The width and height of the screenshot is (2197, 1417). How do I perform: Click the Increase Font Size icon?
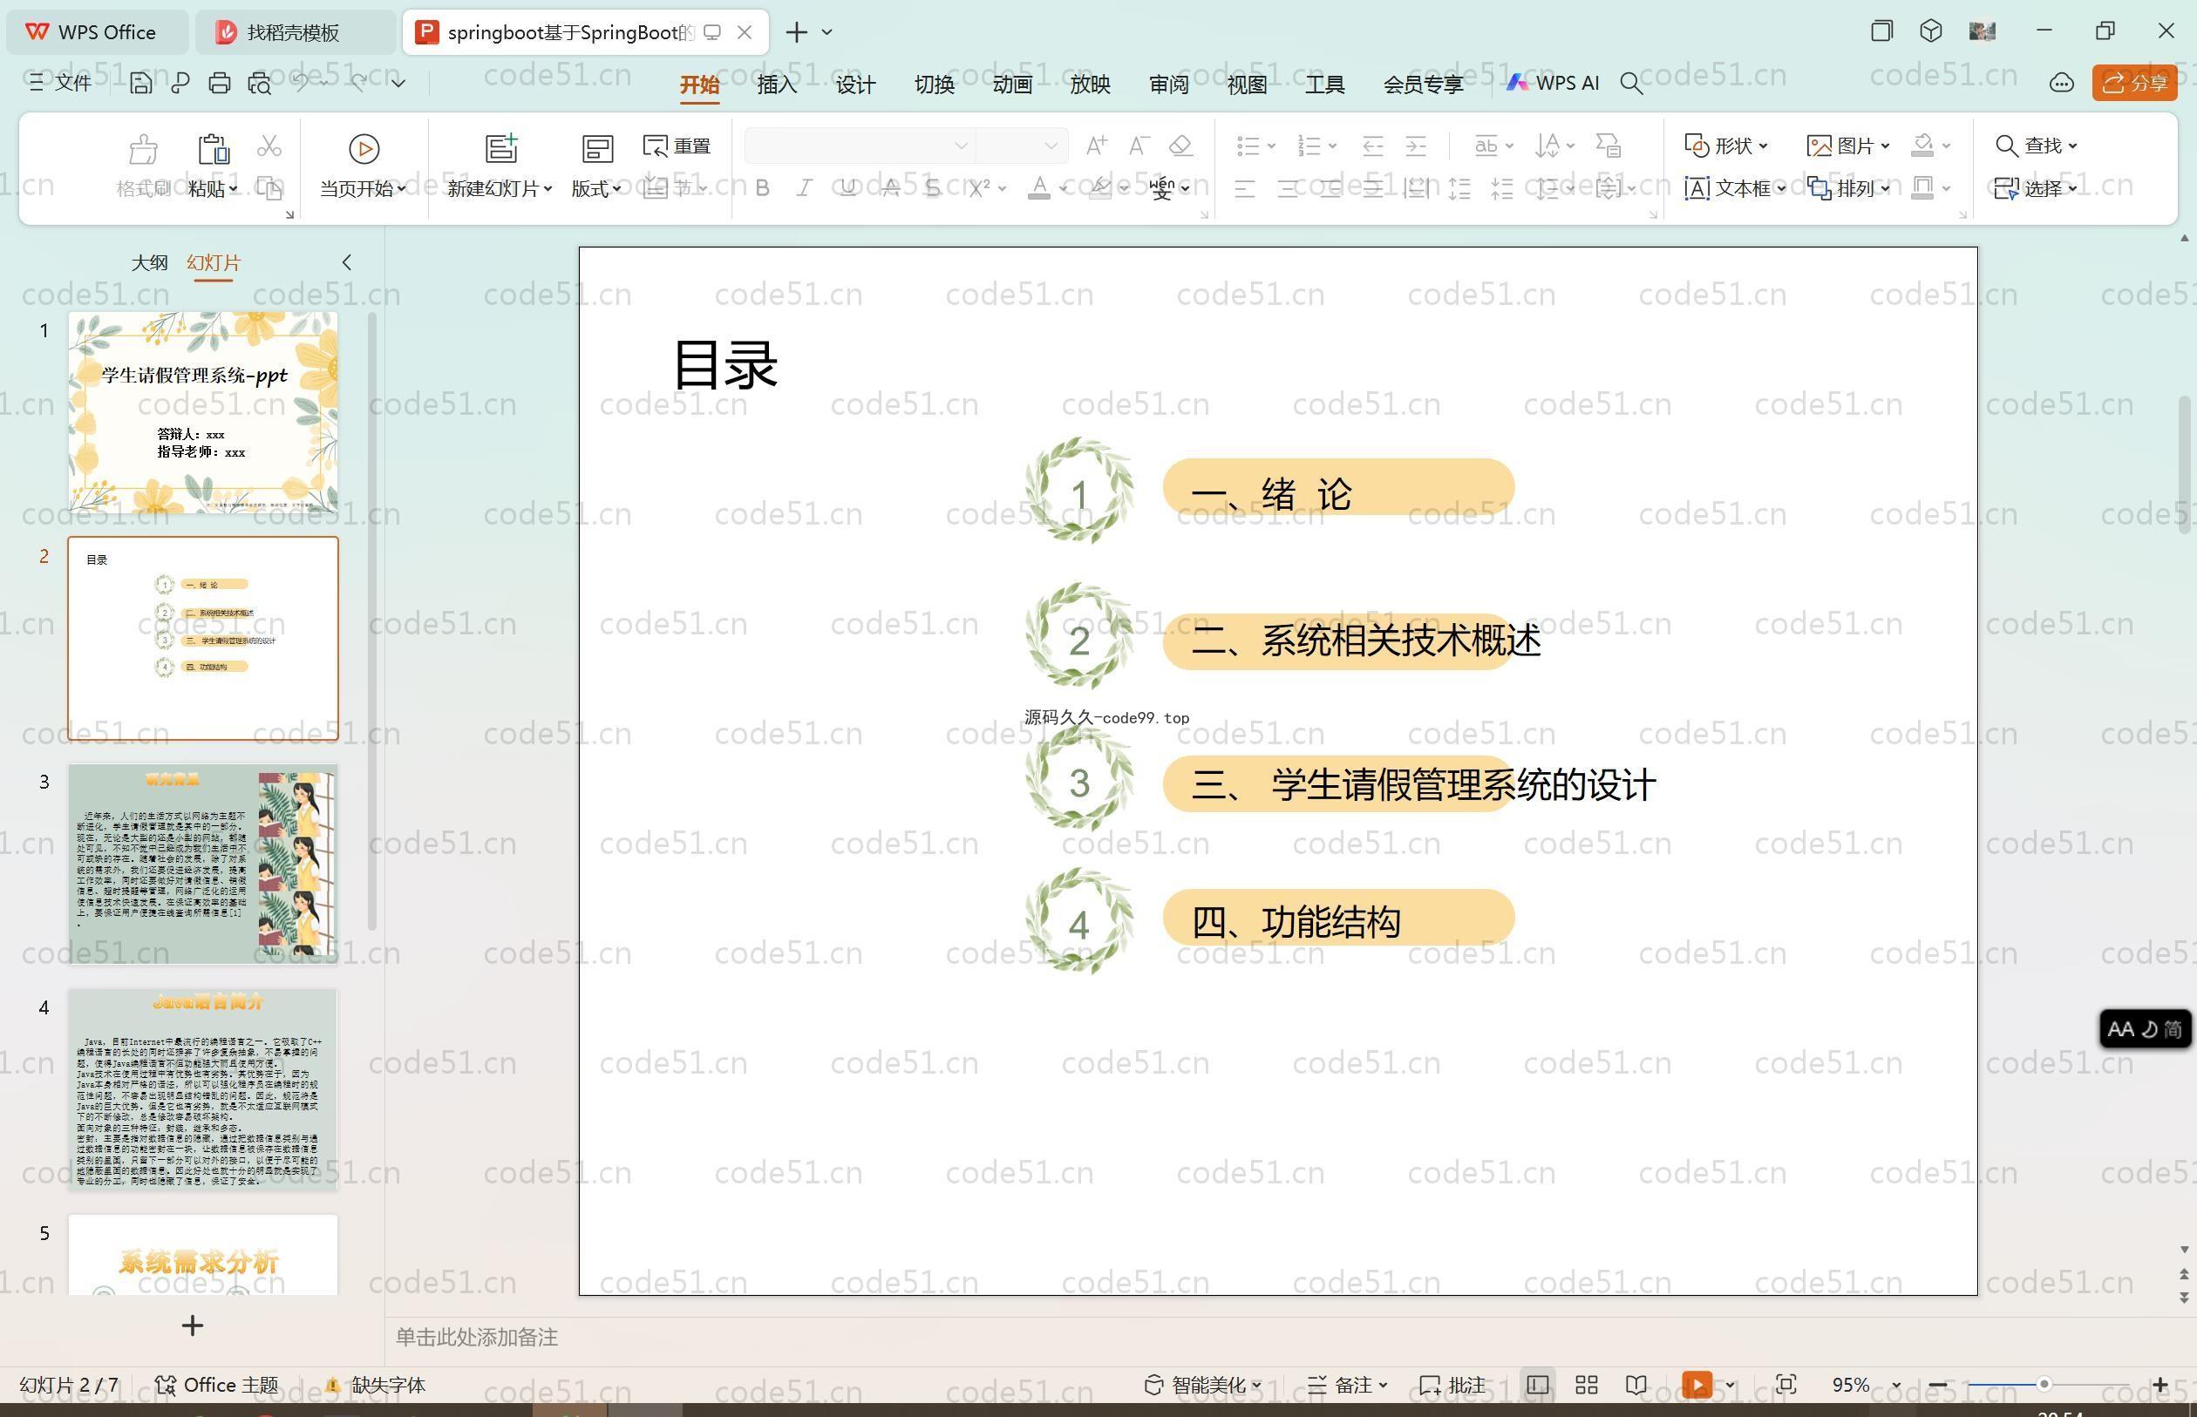coord(1096,146)
